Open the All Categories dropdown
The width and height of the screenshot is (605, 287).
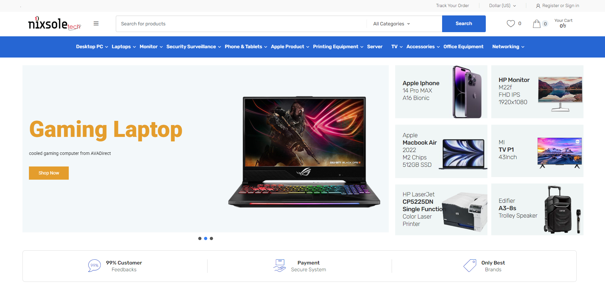tap(392, 24)
